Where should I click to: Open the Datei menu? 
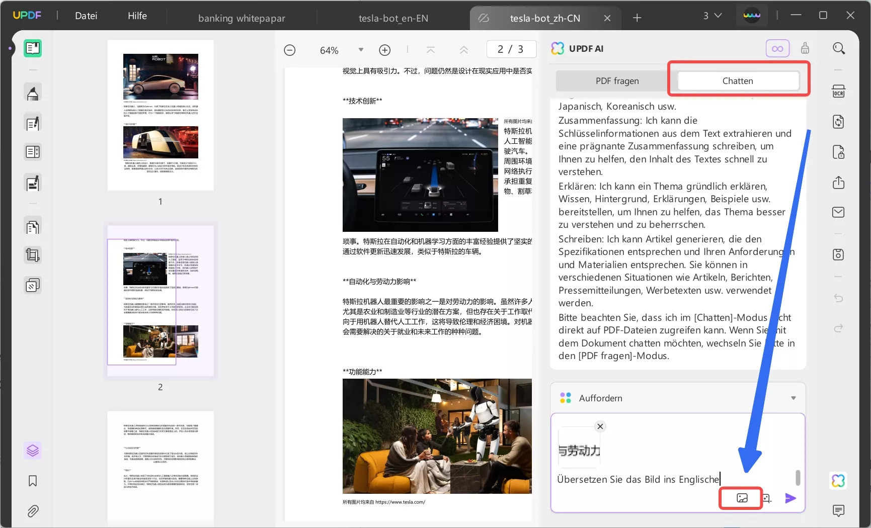86,16
